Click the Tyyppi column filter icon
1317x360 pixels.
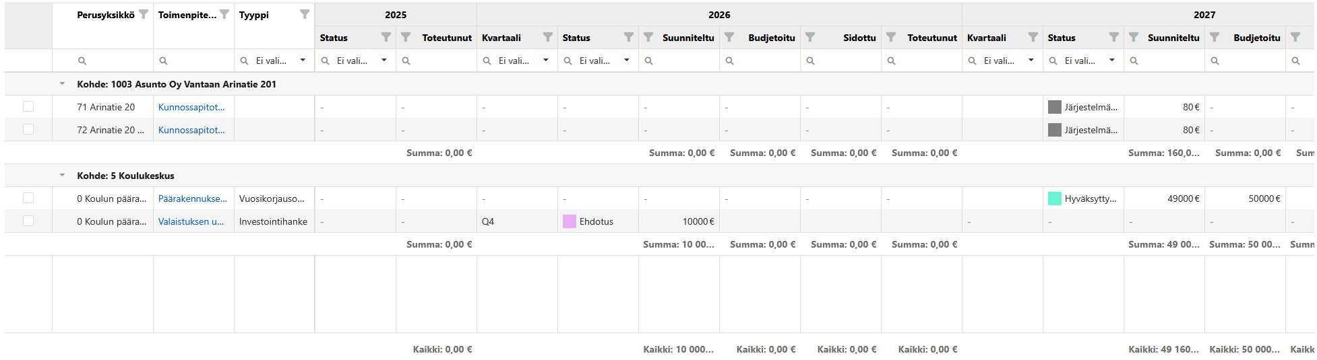click(x=305, y=14)
